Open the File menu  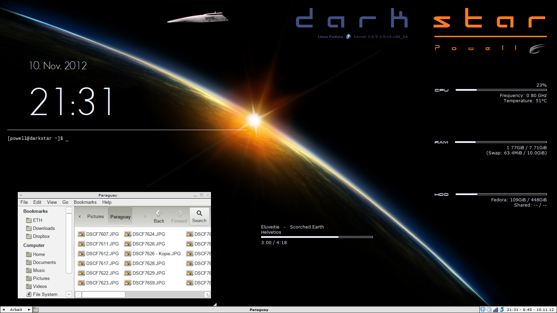click(x=24, y=202)
